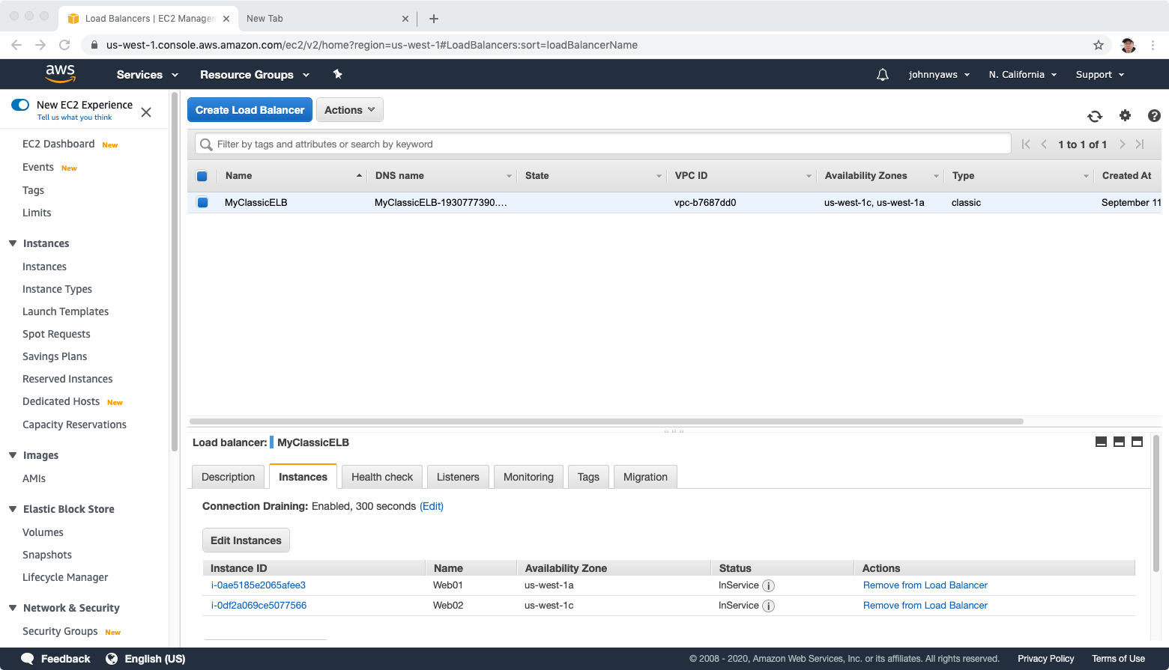Collapse the Images sidebar section
The height and width of the screenshot is (670, 1169).
pos(13,455)
